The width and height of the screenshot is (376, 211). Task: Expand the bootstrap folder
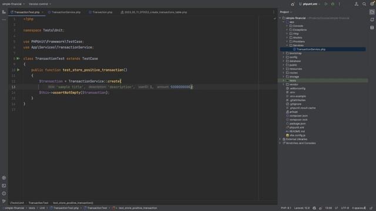tap(284, 53)
